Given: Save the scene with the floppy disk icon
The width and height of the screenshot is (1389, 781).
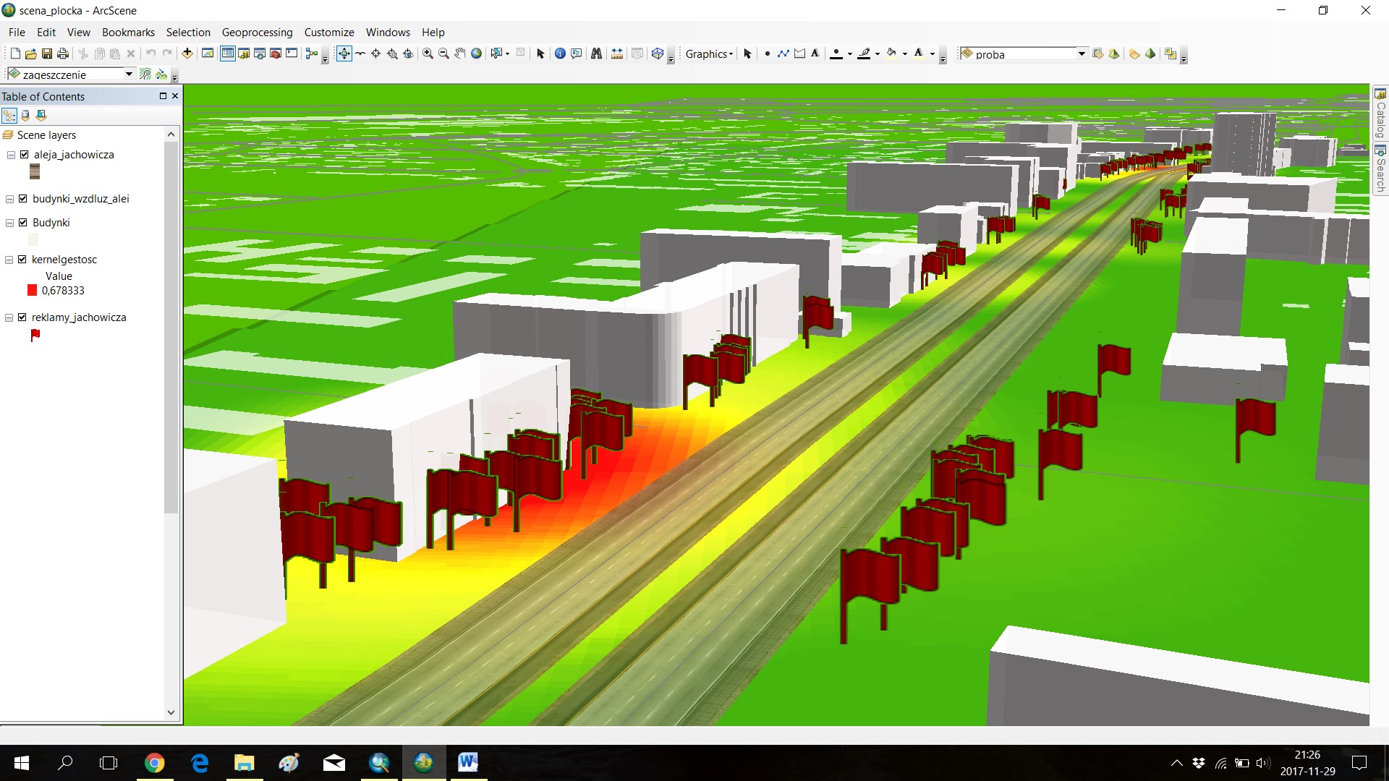Looking at the screenshot, I should (x=47, y=54).
